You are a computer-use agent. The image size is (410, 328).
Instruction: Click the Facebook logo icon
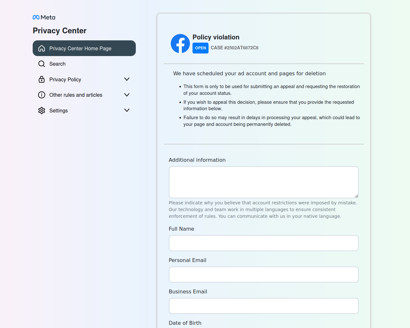point(180,44)
